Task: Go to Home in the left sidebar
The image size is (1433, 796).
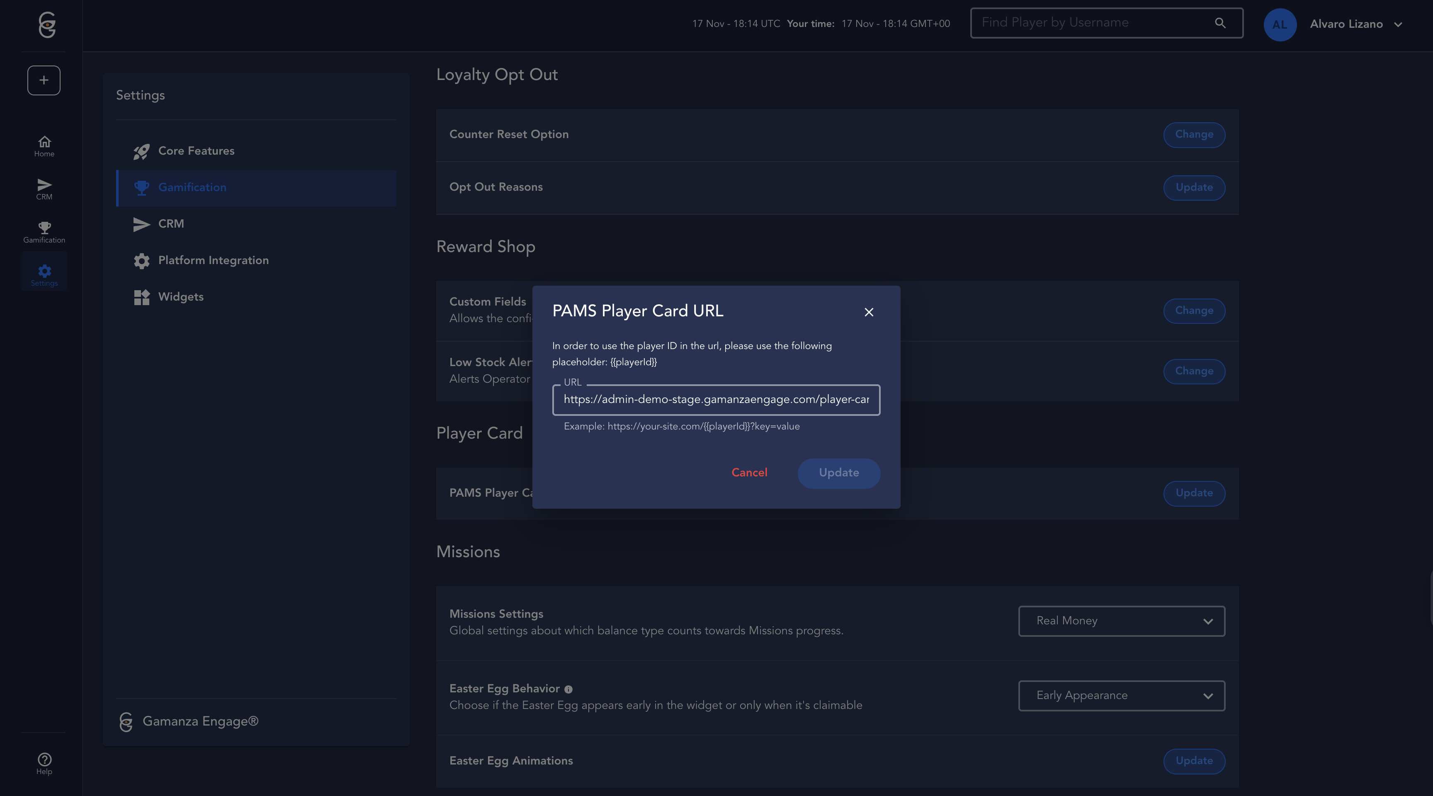Action: pyautogui.click(x=44, y=146)
